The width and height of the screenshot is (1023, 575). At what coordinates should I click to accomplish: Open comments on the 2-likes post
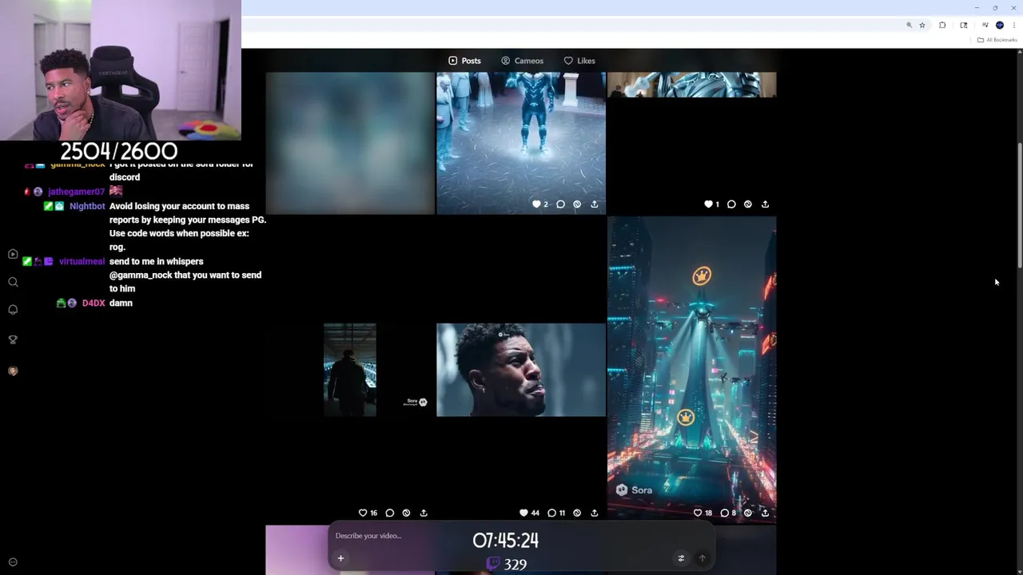(560, 204)
